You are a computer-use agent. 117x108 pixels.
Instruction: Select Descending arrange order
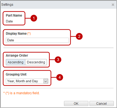pos(36,62)
